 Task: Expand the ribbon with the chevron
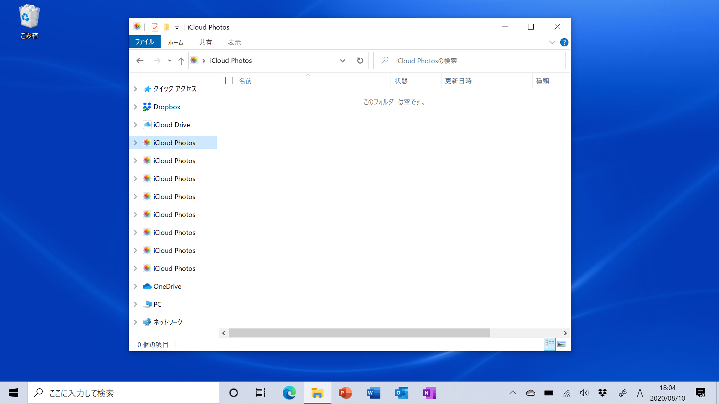[x=552, y=42]
